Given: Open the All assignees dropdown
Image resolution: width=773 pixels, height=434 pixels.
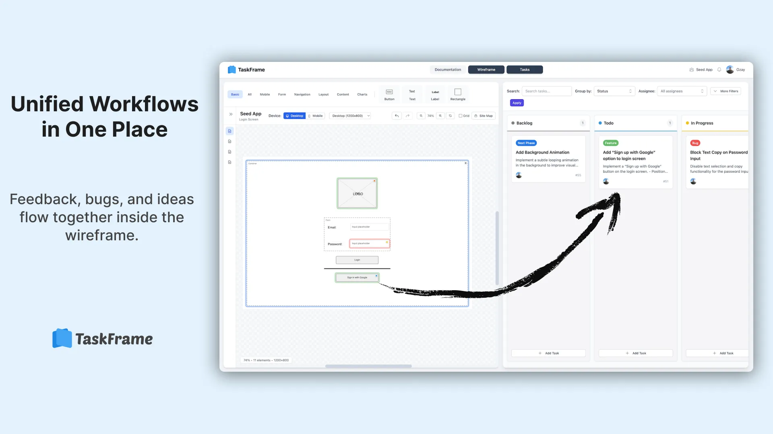Looking at the screenshot, I should tap(682, 91).
